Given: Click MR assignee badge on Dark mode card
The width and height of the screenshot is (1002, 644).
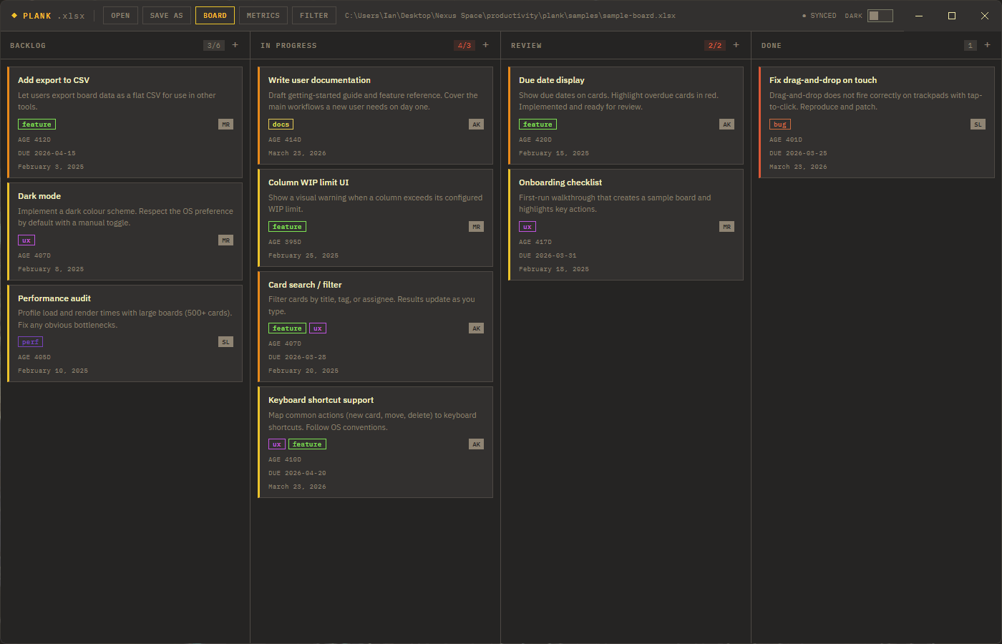Looking at the screenshot, I should coord(225,240).
